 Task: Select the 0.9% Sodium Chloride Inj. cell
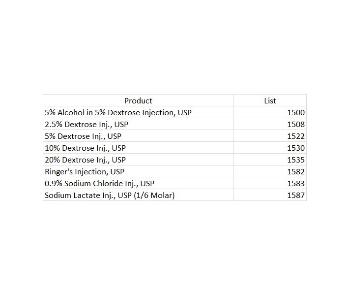click(99, 183)
